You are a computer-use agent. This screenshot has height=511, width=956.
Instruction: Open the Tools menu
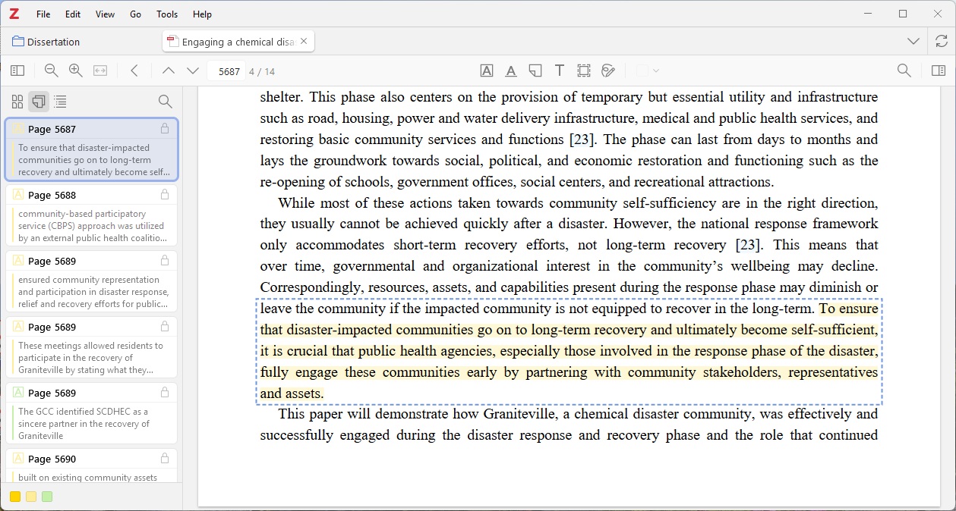(167, 14)
